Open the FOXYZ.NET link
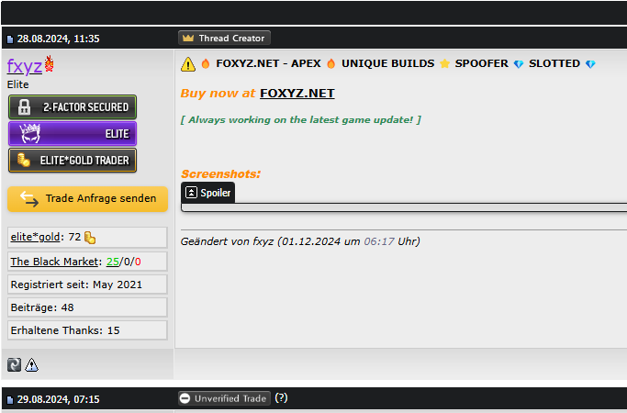 pos(297,94)
